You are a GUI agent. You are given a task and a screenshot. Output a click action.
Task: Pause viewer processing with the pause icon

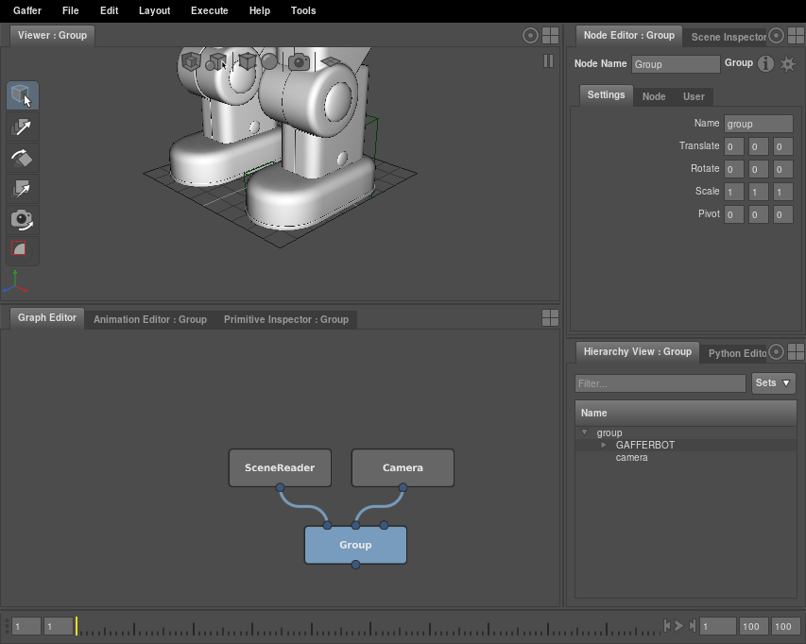point(548,61)
